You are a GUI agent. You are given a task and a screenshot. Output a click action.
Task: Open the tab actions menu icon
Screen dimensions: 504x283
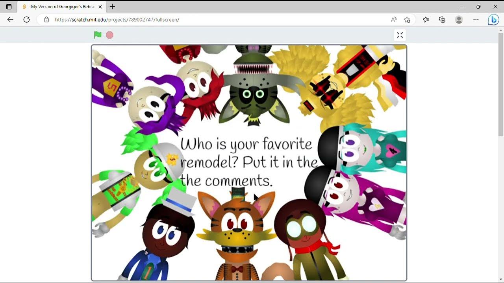(9, 7)
